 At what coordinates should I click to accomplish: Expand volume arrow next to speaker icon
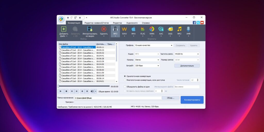coord(96,91)
